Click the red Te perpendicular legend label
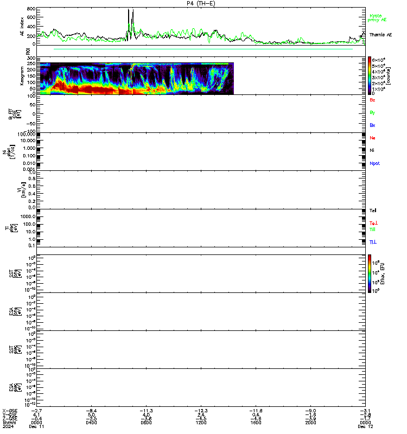 coord(373,223)
